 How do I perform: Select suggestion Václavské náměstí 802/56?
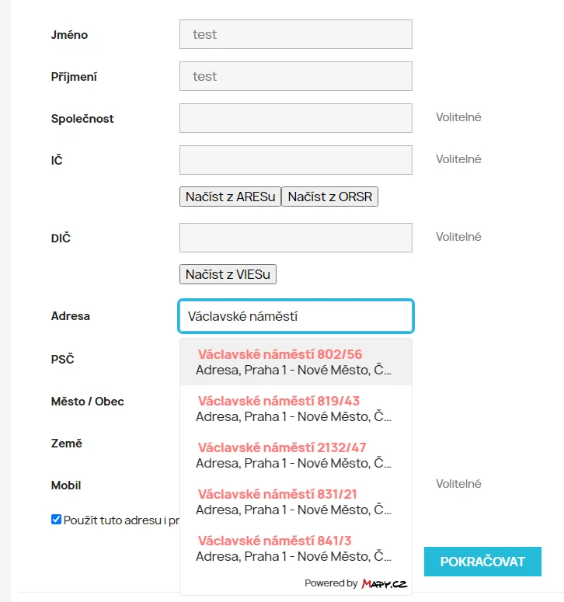pos(295,362)
